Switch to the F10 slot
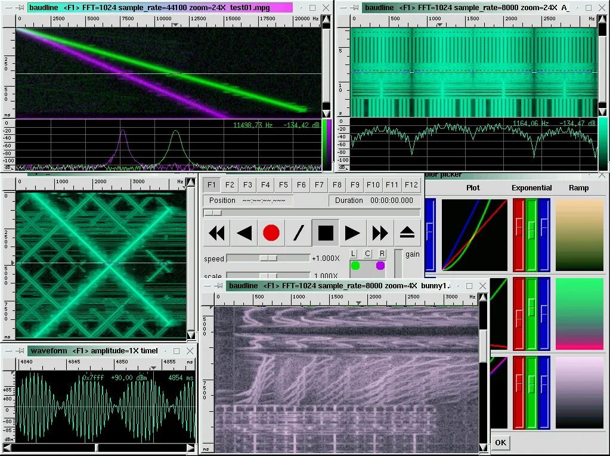This screenshot has height=456, width=610. point(373,184)
